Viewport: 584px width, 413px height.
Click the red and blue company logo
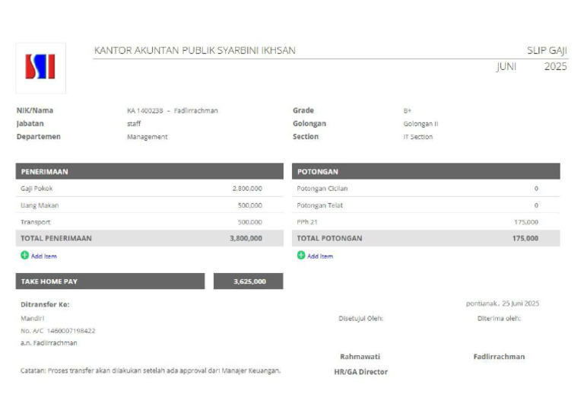[x=40, y=68]
